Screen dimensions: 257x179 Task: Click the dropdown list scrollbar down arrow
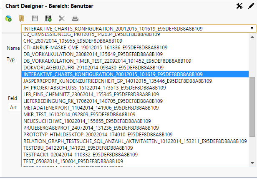point(252,163)
